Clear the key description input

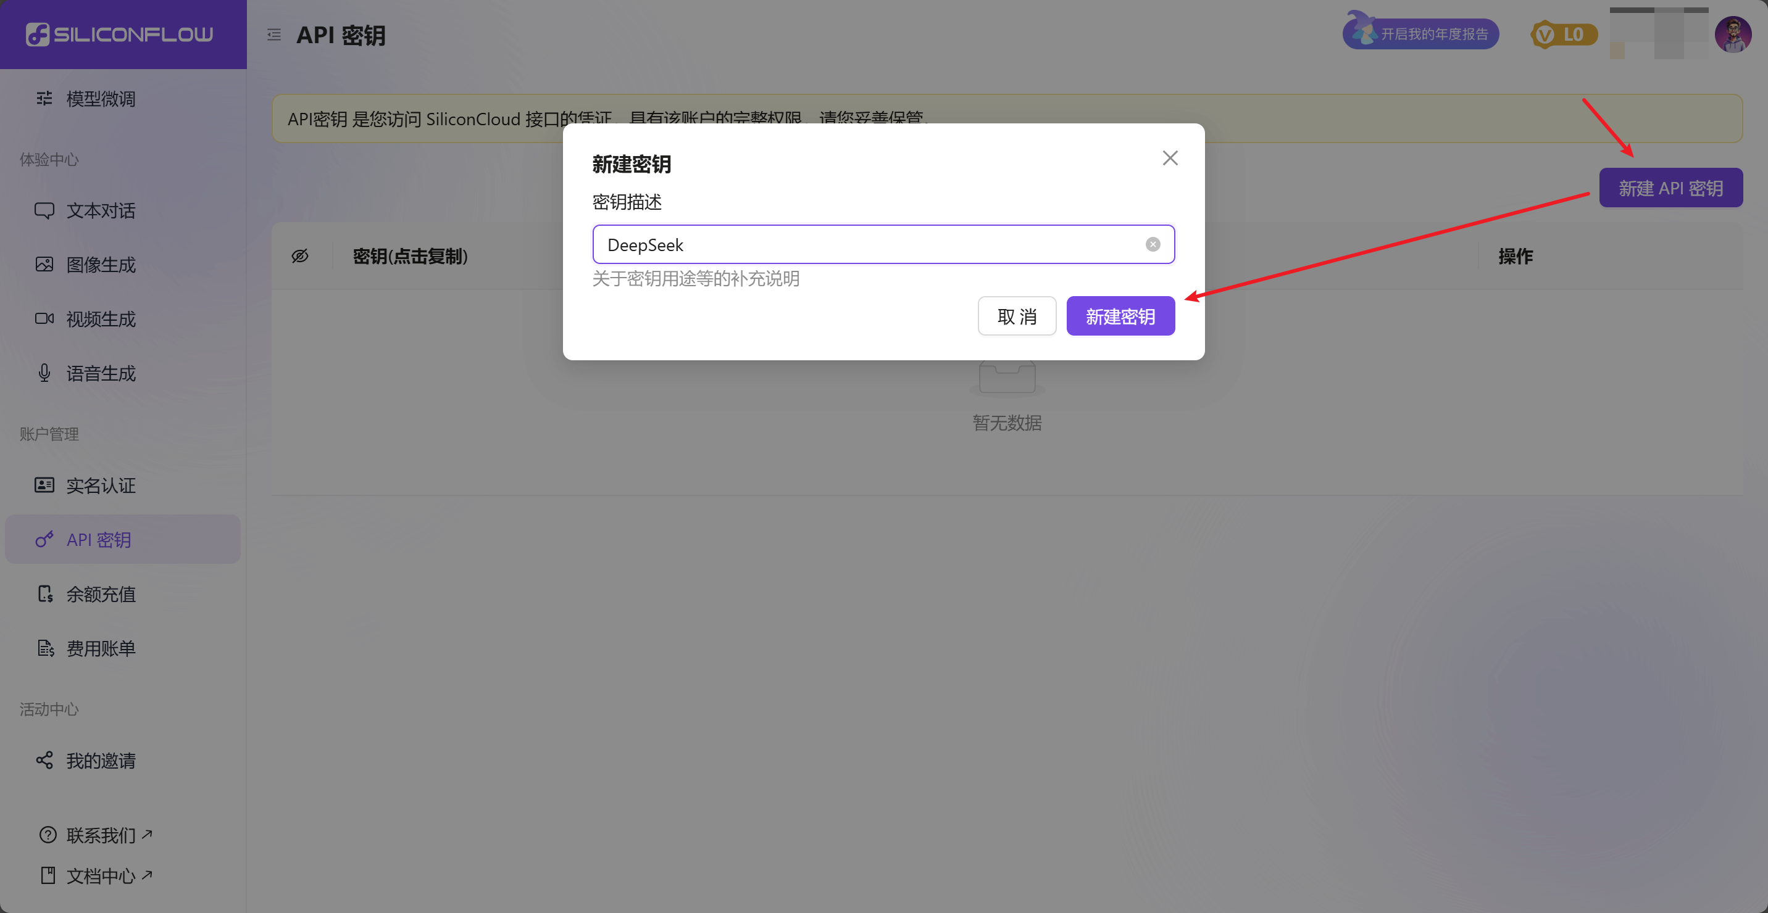tap(1153, 245)
